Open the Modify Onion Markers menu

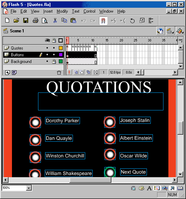[95, 72]
